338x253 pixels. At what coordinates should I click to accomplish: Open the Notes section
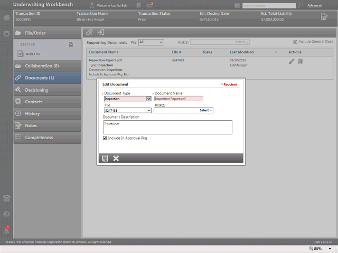(48, 125)
